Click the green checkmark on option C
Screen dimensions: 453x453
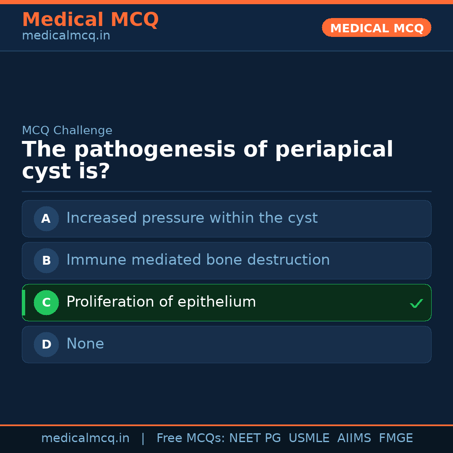tap(416, 303)
